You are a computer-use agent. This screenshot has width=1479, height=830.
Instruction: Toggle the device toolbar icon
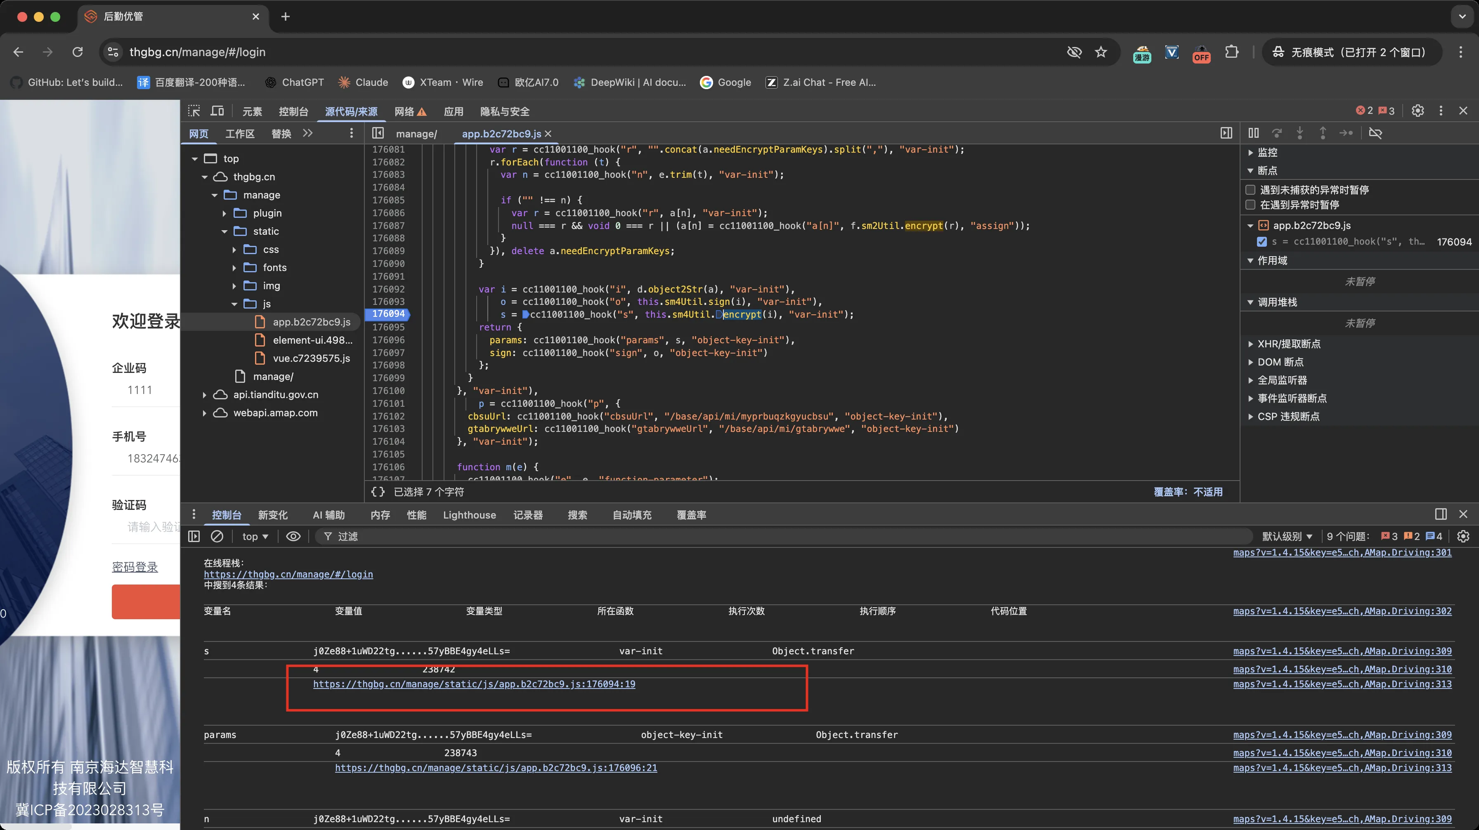tap(217, 111)
